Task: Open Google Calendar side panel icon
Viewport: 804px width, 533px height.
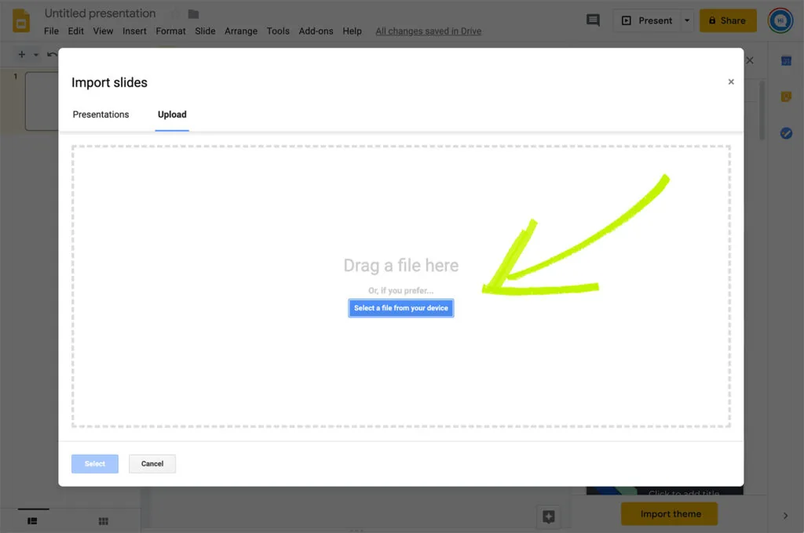Action: tap(786, 61)
